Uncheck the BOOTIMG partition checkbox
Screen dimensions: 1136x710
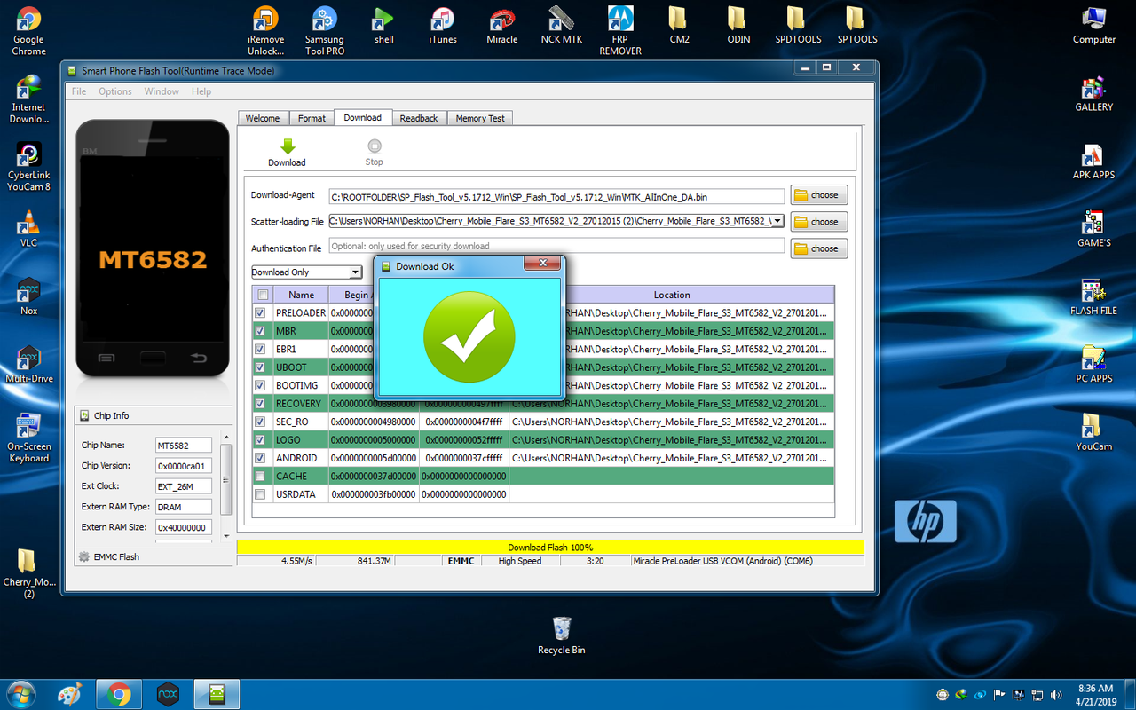(x=260, y=385)
